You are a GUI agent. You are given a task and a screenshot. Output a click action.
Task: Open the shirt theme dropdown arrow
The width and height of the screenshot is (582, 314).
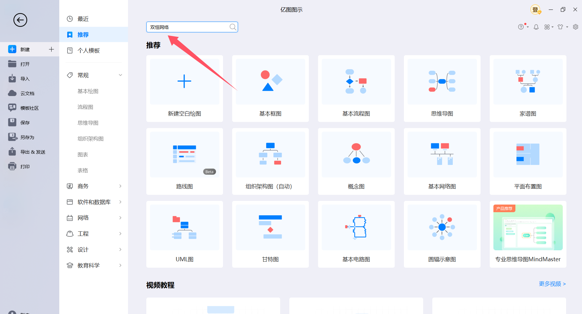(567, 27)
